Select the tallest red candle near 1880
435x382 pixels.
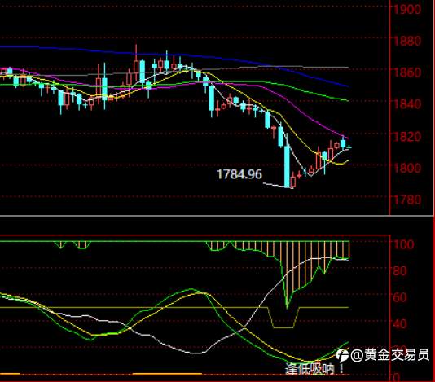click(x=136, y=63)
